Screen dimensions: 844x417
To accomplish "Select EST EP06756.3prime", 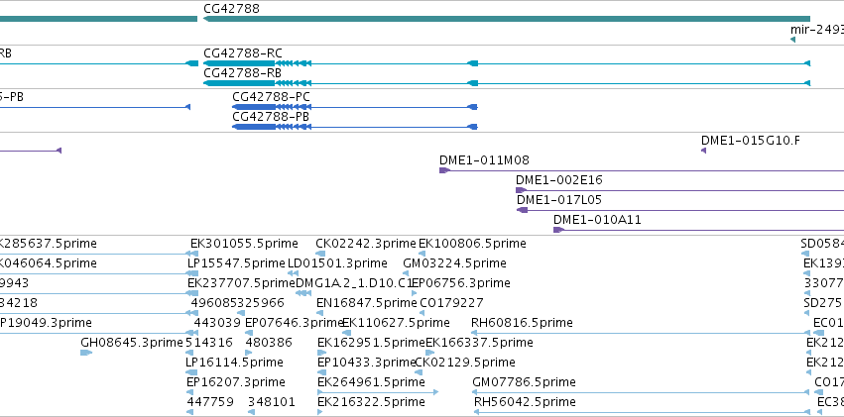I will (x=461, y=283).
